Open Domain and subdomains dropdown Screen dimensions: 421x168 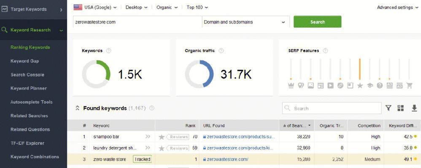point(246,22)
